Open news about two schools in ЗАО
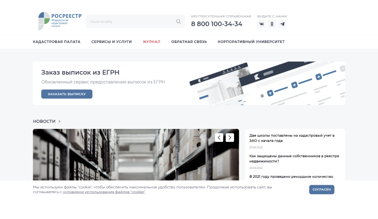The height and width of the screenshot is (219, 378). coord(292,138)
